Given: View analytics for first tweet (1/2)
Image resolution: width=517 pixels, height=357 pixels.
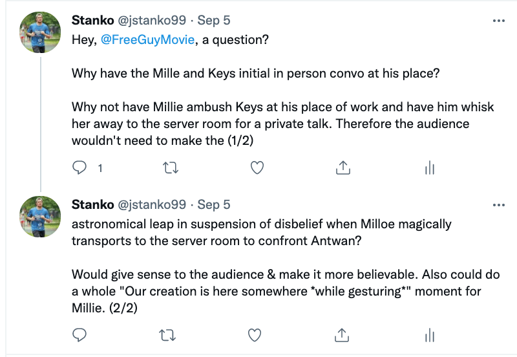Looking at the screenshot, I should 429,168.
